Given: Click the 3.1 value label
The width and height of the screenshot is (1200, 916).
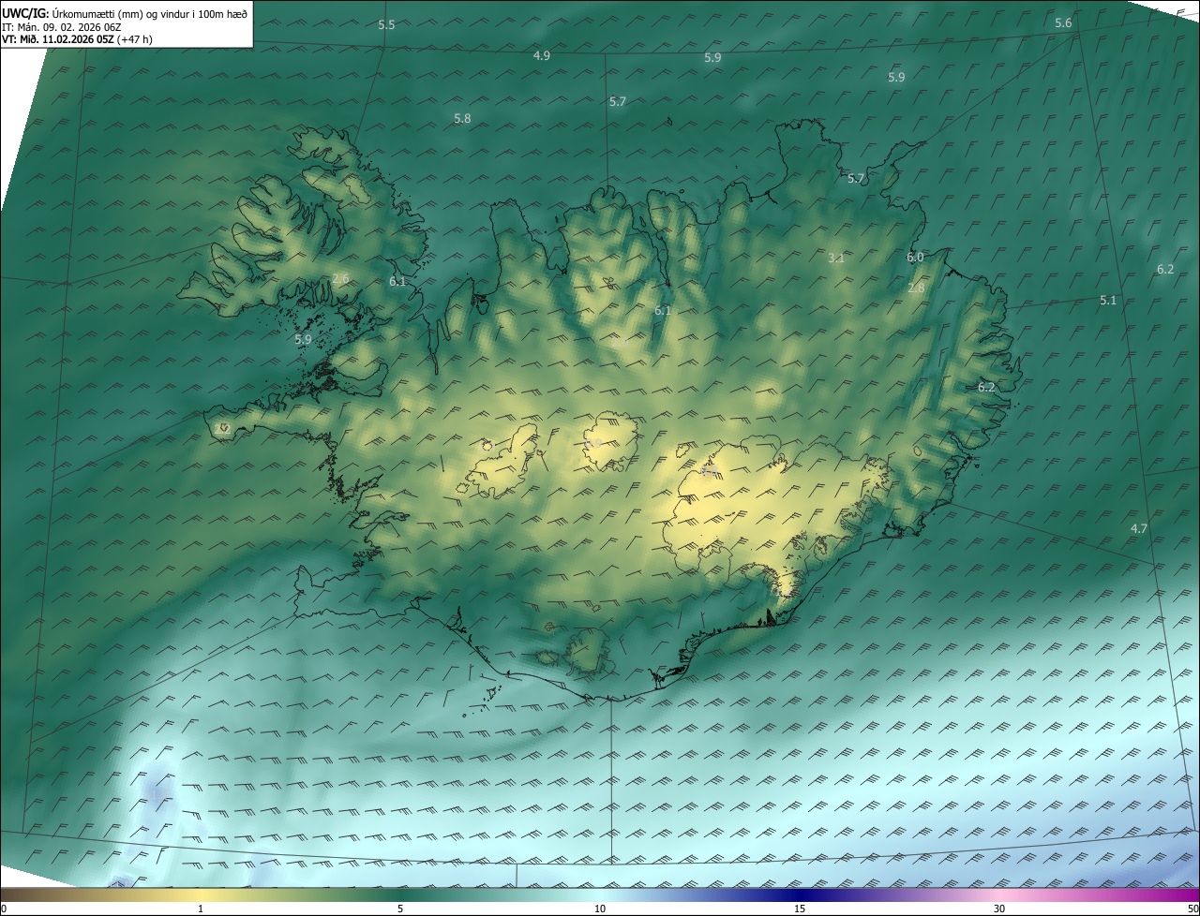Looking at the screenshot, I should coord(837,259).
